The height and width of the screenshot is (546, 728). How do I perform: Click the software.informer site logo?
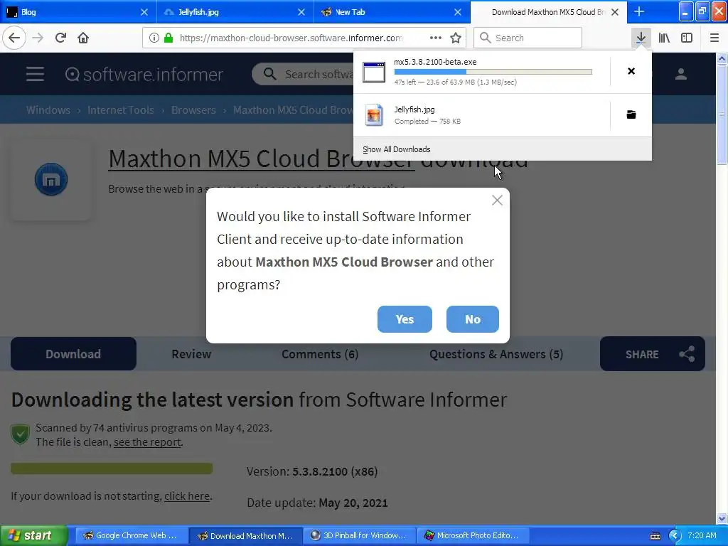[144, 74]
